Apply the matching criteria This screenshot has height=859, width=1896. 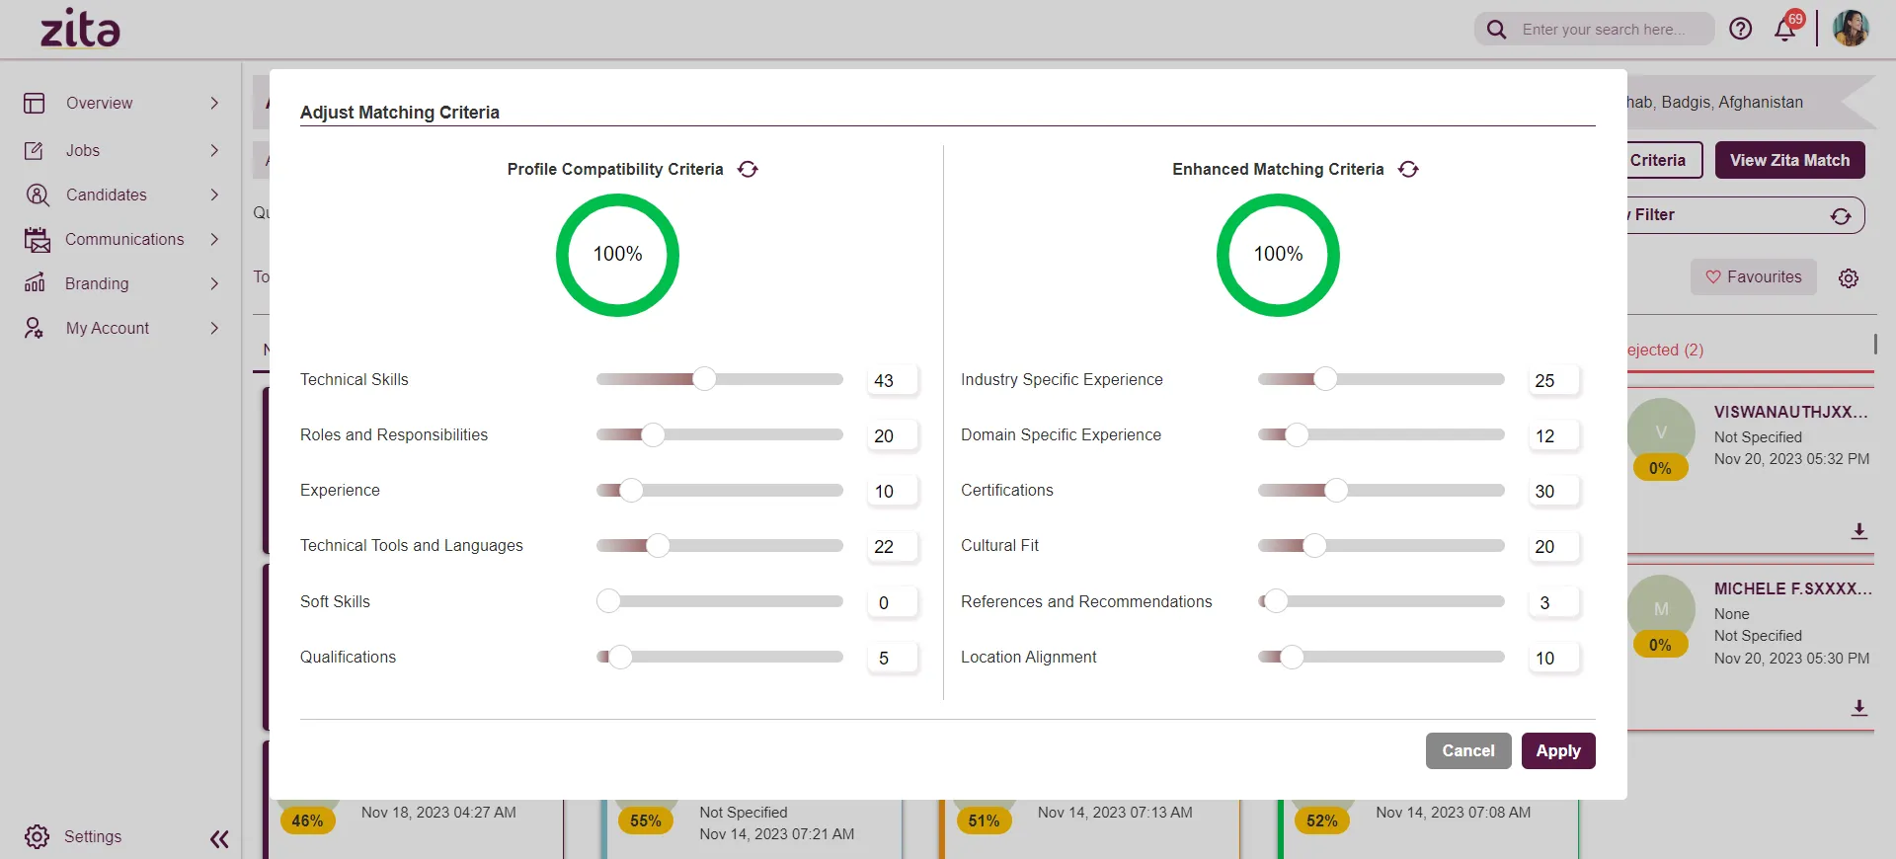(x=1558, y=750)
